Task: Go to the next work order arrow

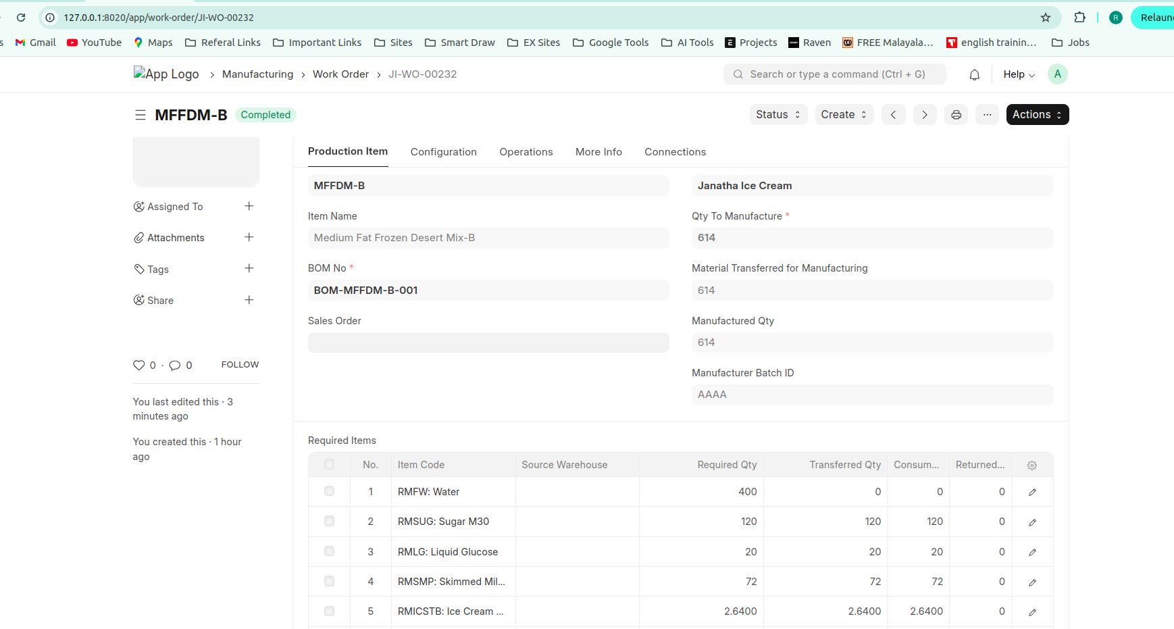Action: click(924, 115)
